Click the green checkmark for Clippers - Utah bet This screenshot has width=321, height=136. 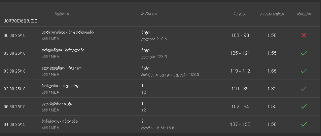pos(304,106)
